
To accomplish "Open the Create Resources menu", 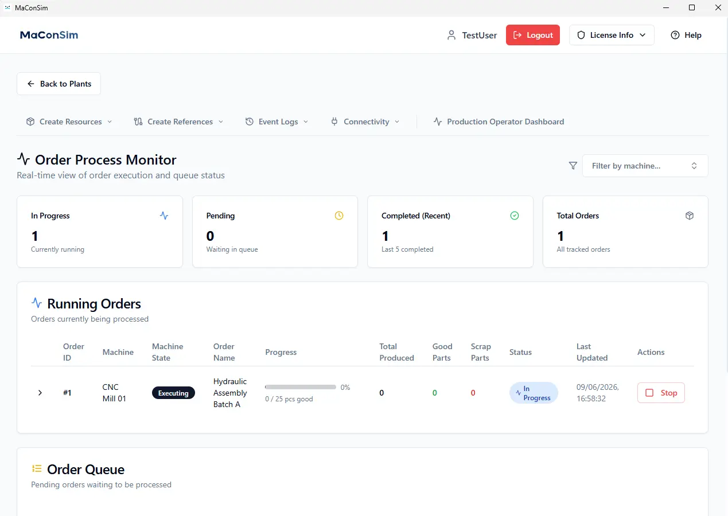I will [69, 122].
